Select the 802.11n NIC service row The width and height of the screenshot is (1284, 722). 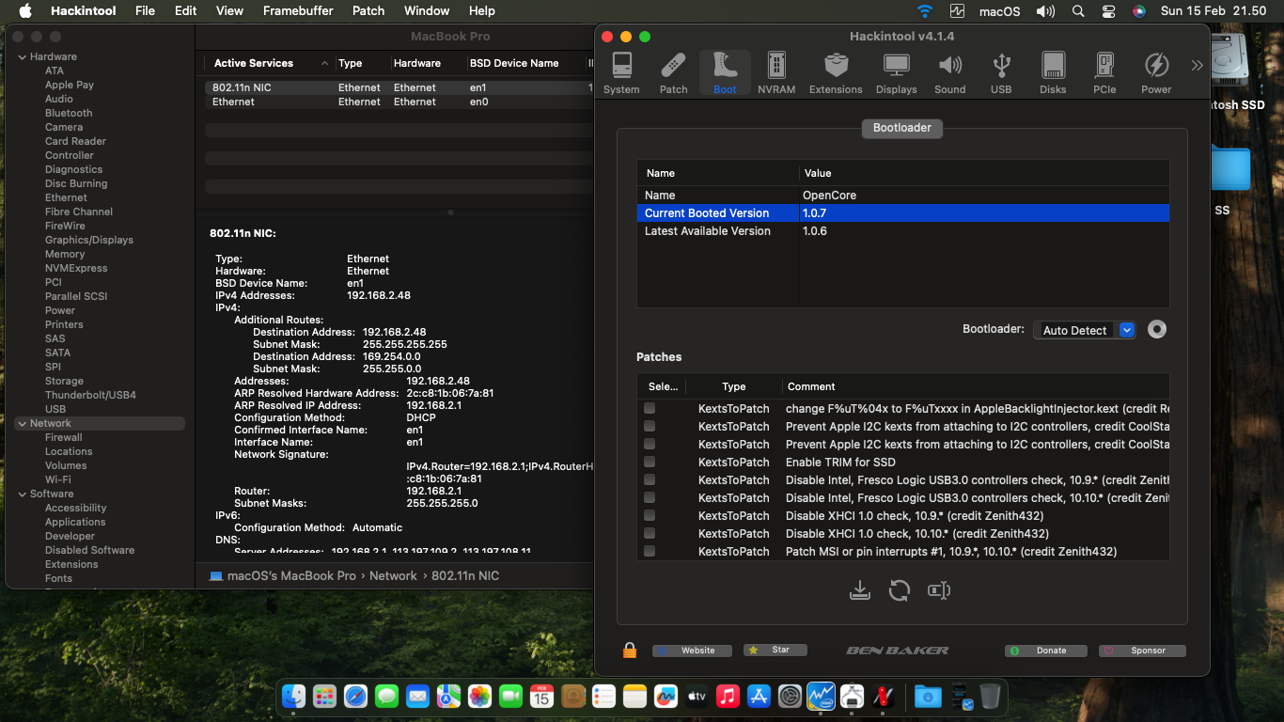(399, 87)
